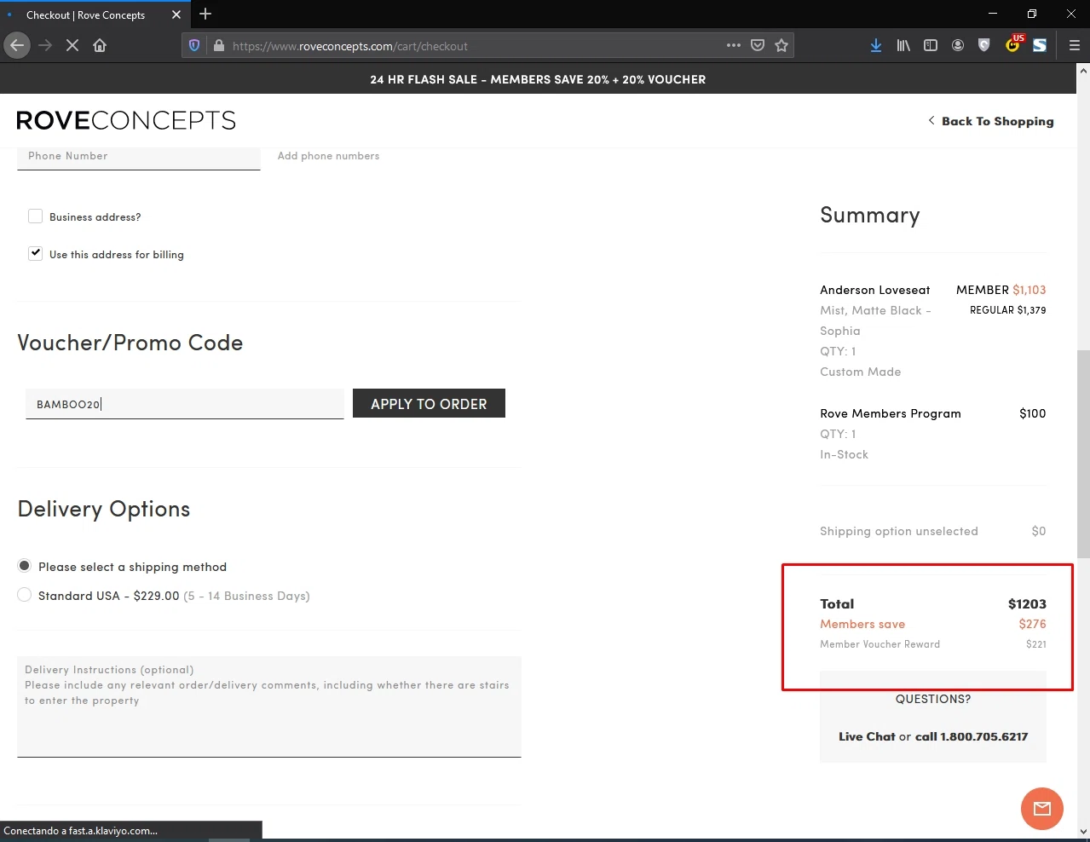This screenshot has width=1090, height=842.
Task: Click Shipping option unselected text
Action: pyautogui.click(x=899, y=531)
